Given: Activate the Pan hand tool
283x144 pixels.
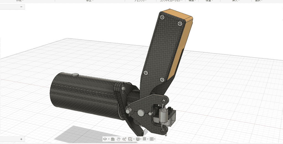Looking at the screenshot, I should 119,139.
